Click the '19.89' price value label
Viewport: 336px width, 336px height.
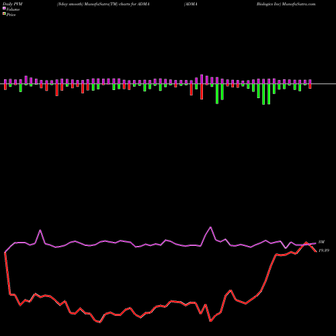coord(324,251)
